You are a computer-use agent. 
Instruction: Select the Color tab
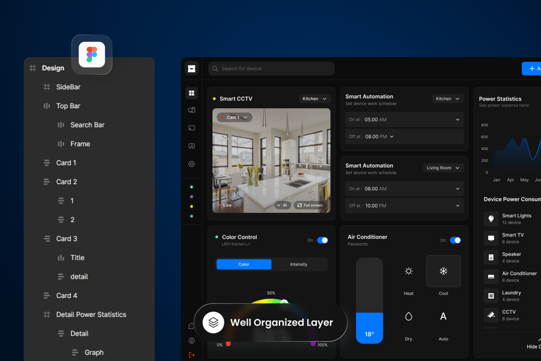(x=244, y=264)
